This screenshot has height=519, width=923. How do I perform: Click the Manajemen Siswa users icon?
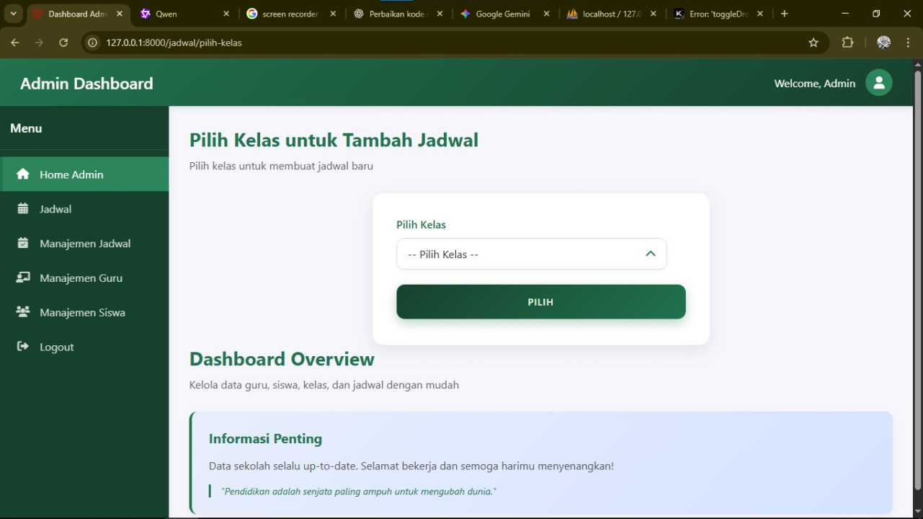point(23,312)
